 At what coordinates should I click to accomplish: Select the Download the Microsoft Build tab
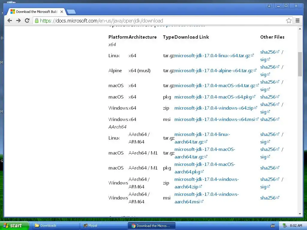(36, 12)
